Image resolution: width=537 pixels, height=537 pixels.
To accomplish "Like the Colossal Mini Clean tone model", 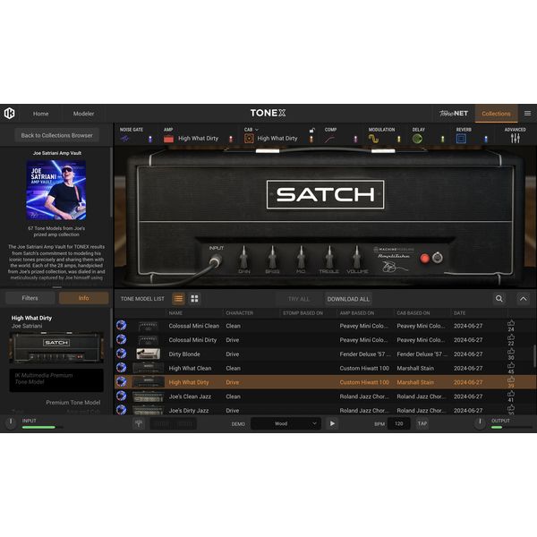I will pyautogui.click(x=511, y=323).
